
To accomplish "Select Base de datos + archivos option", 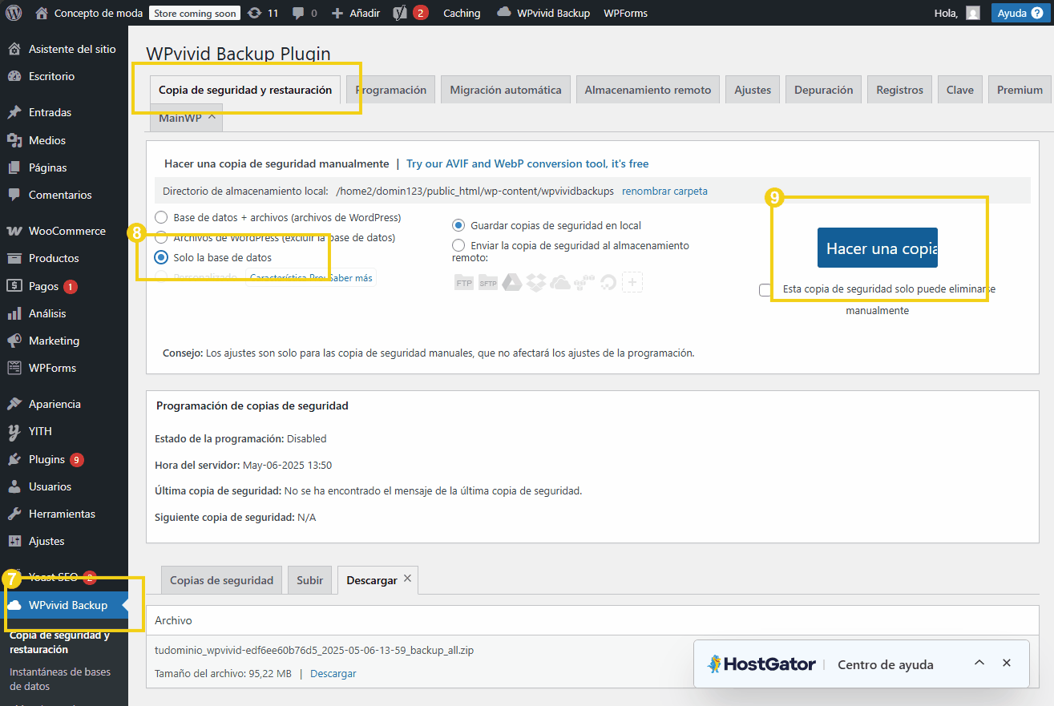I will 161,217.
